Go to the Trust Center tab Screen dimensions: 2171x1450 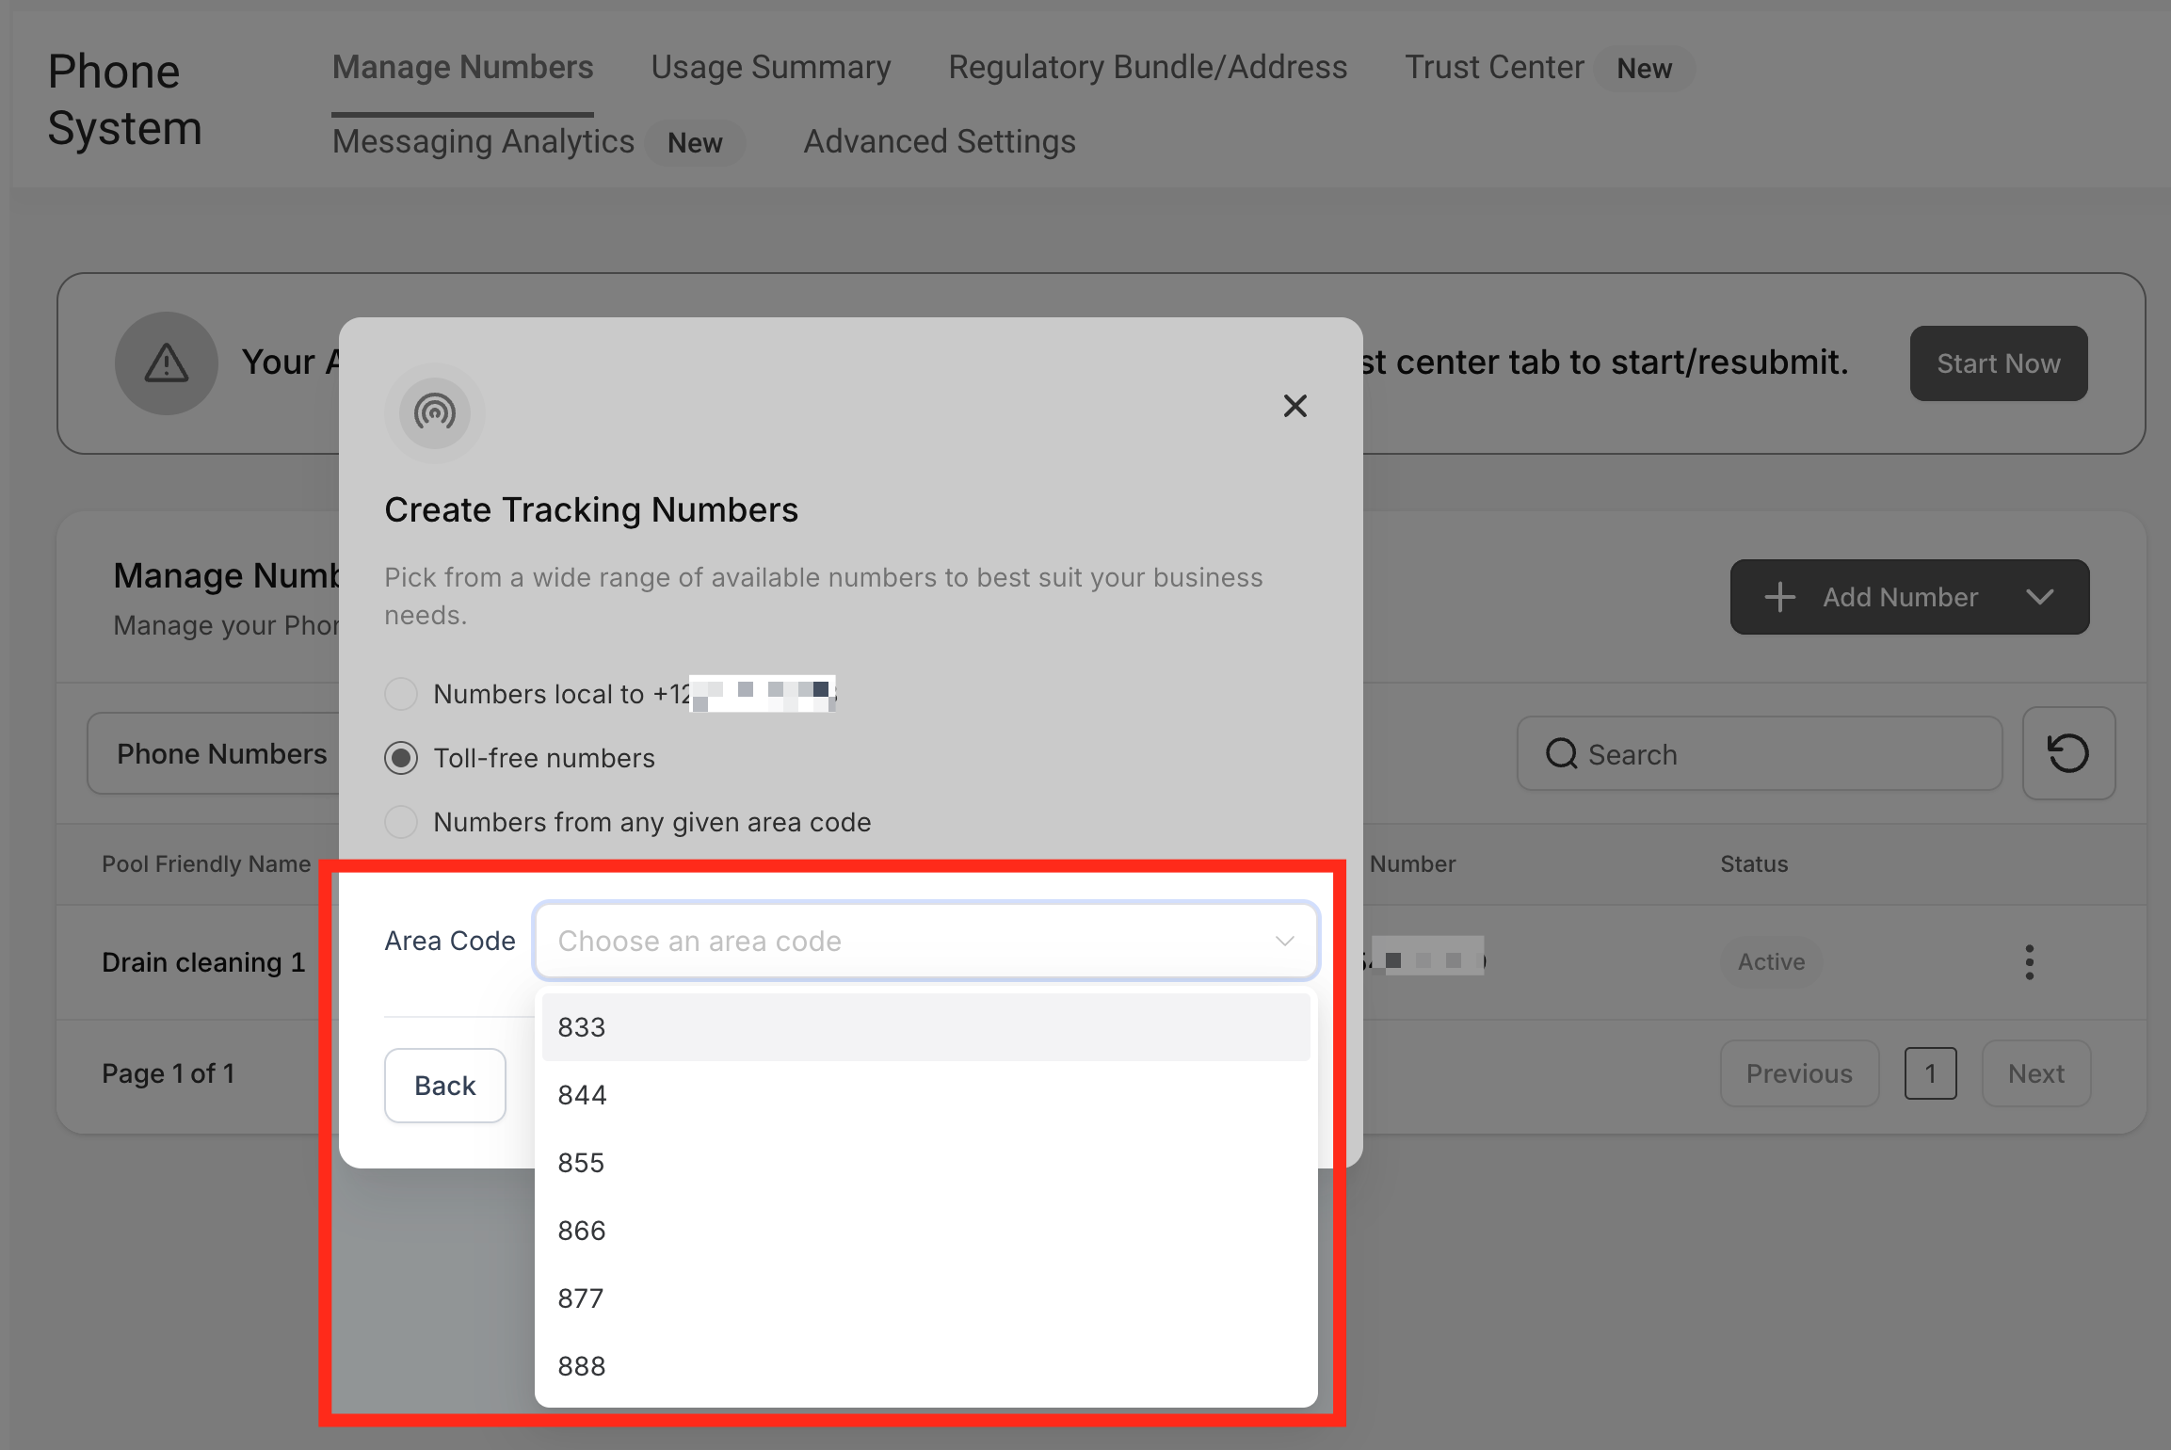1494,68
